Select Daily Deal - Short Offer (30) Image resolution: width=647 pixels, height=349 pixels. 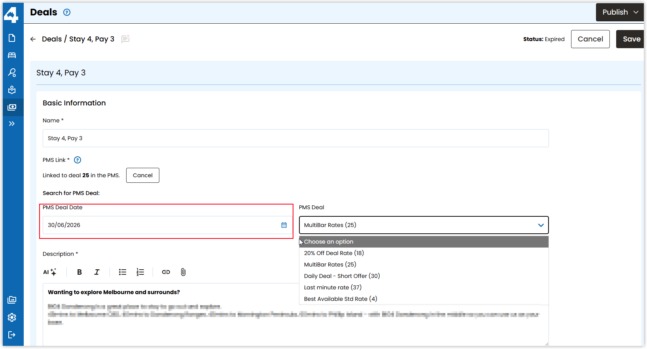424,276
